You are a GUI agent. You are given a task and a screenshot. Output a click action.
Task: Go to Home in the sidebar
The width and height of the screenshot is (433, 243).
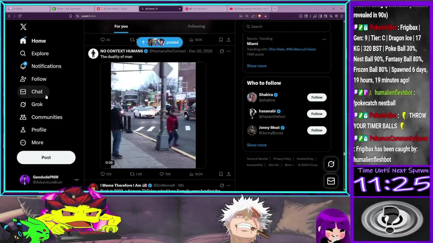click(x=33, y=41)
